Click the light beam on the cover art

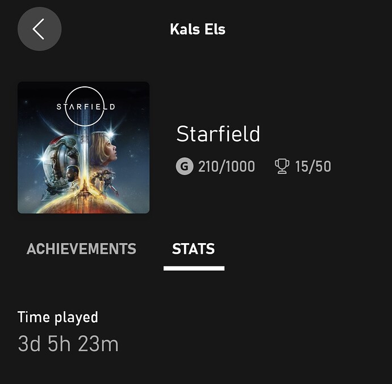pyautogui.click(x=84, y=155)
